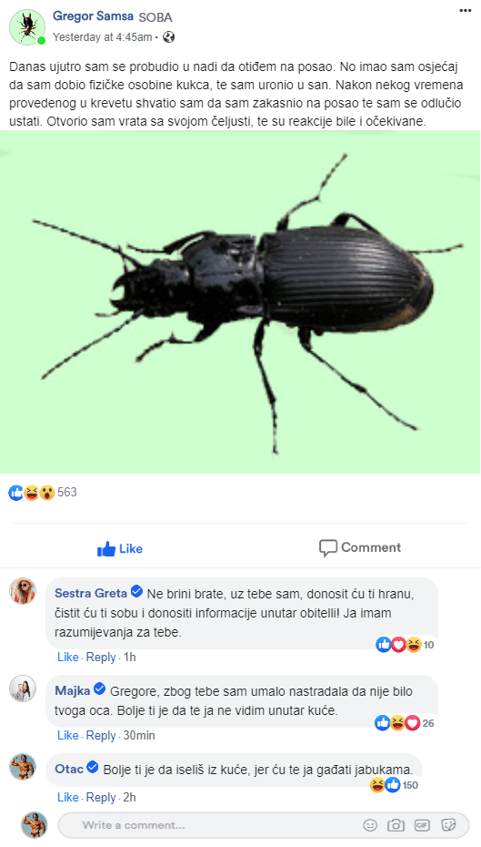Image resolution: width=481 pixels, height=847 pixels.
Task: View the 150 reactions on Otac's comment
Action: (x=395, y=785)
